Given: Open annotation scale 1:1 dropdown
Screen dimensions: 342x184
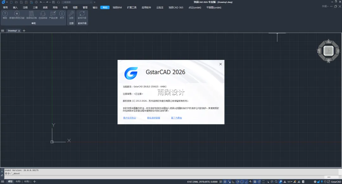Looking at the screenshot, I should coord(290,181).
